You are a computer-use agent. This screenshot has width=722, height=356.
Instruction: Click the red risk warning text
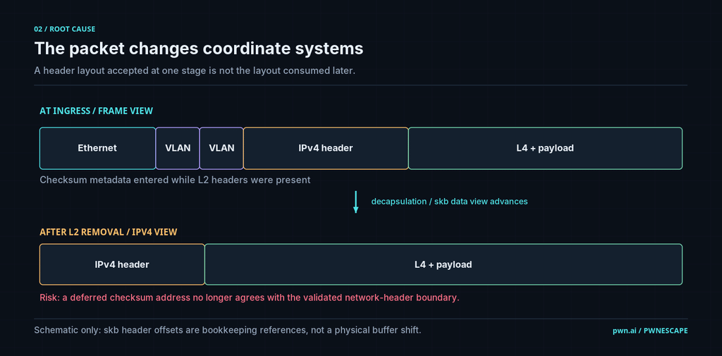click(x=250, y=297)
